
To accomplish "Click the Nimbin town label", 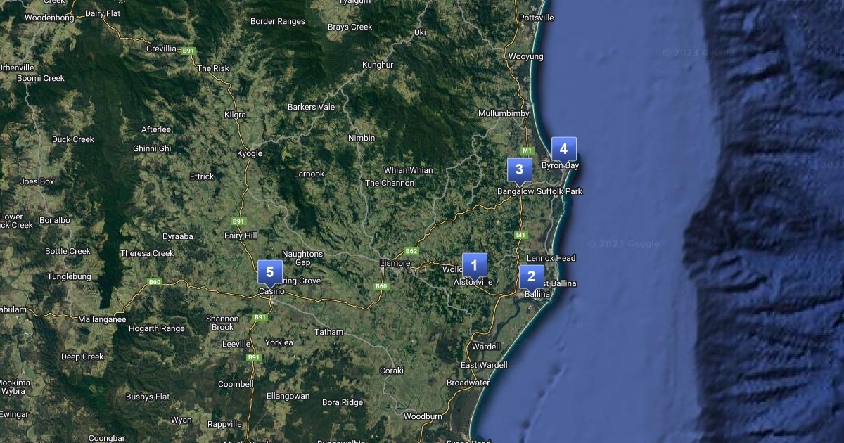I will (x=362, y=138).
